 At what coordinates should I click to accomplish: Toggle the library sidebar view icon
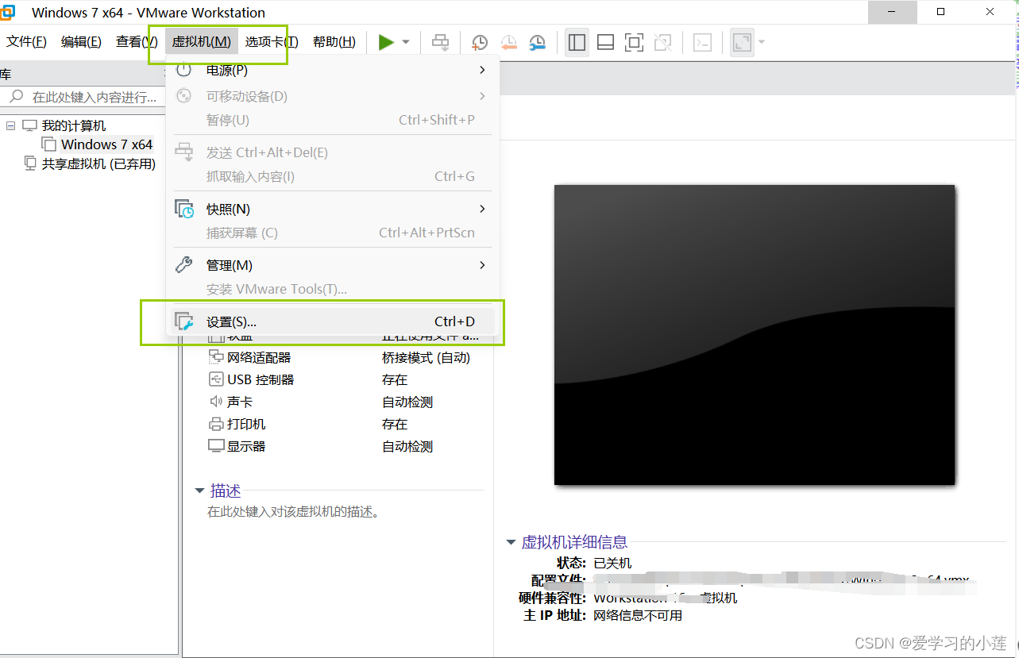click(x=577, y=42)
